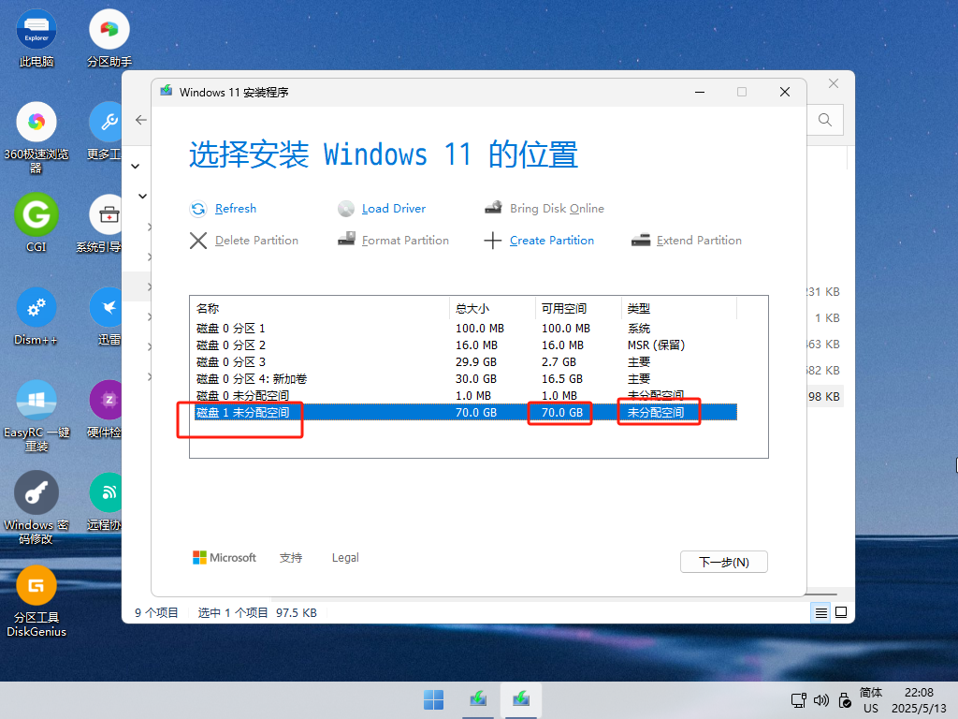The width and height of the screenshot is (958, 719).
Task: Select row 磁盘 0 分区 3
Action: pyautogui.click(x=466, y=362)
